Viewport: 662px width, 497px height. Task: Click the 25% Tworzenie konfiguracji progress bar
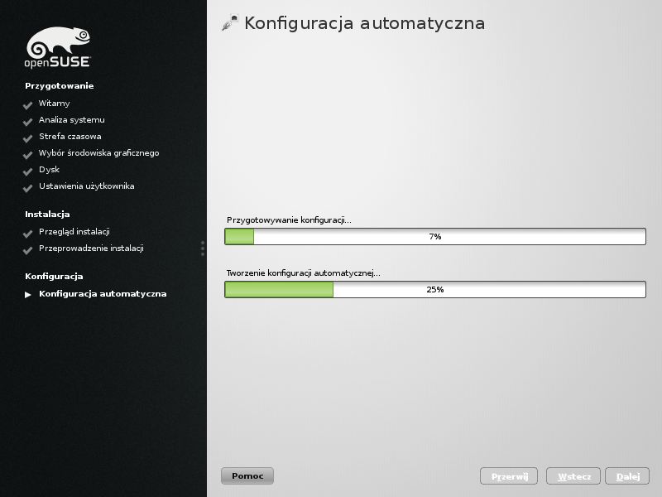[x=434, y=290]
